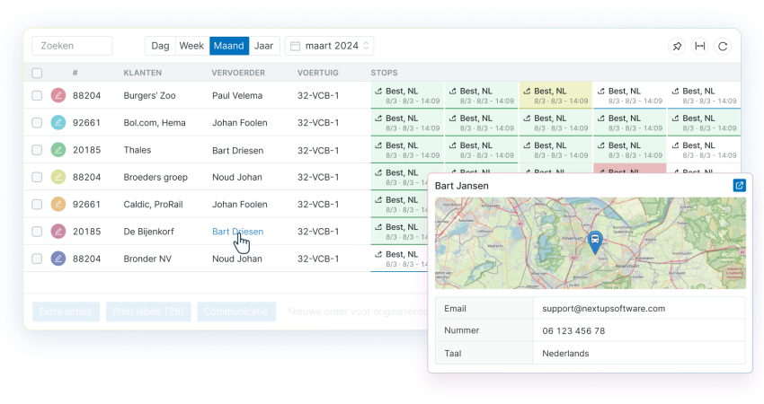This screenshot has height=404, width=764.
Task: Check the box for the Burgers' Zoo row
Action: (37, 95)
